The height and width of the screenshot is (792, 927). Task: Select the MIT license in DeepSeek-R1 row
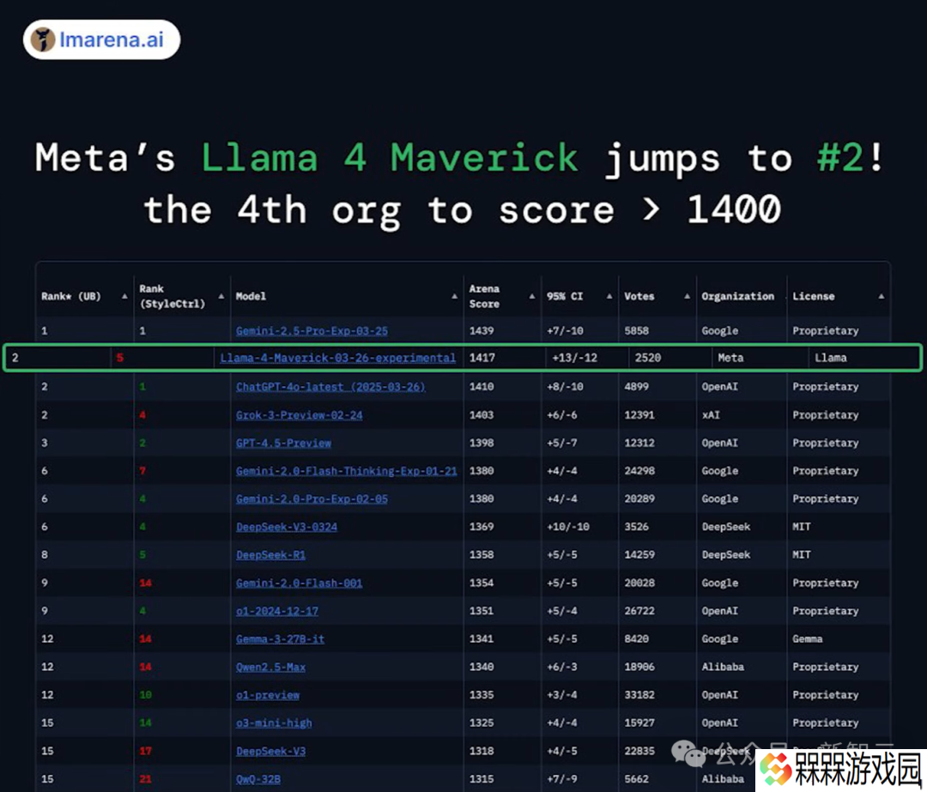pos(802,555)
